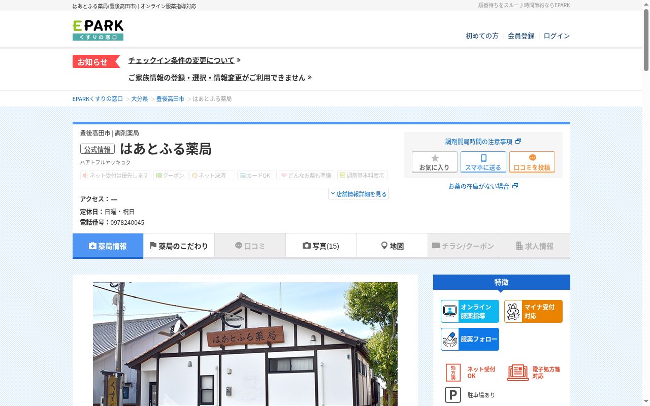Click the EPARK くすりの窓口 logo

(x=98, y=30)
